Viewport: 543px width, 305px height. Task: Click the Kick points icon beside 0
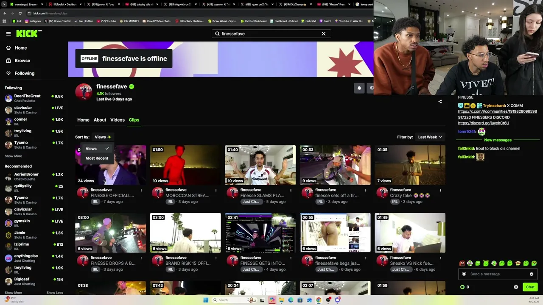point(462,287)
